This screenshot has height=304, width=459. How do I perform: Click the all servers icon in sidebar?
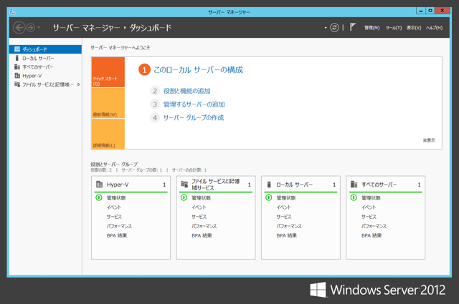point(17,67)
